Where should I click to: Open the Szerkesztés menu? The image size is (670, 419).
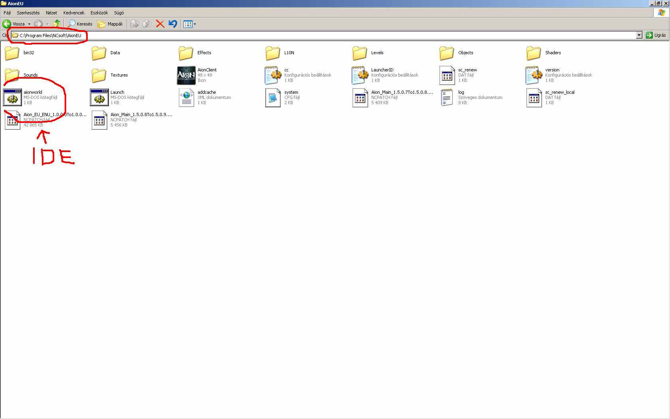pos(28,13)
